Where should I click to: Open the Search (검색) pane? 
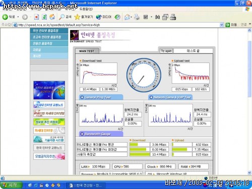click(x=65, y=17)
